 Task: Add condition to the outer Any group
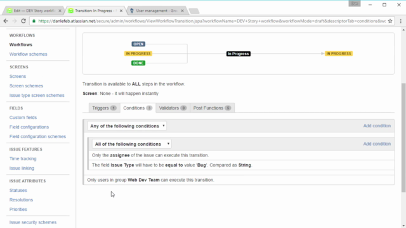377,125
